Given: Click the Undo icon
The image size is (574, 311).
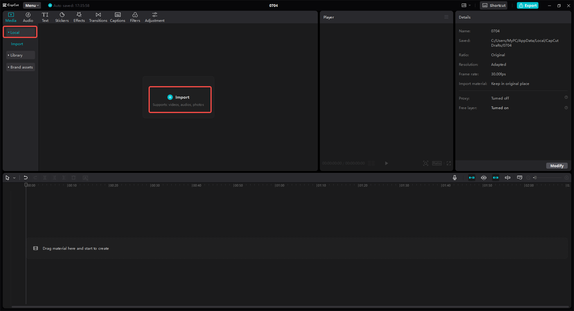Looking at the screenshot, I should click(x=26, y=178).
